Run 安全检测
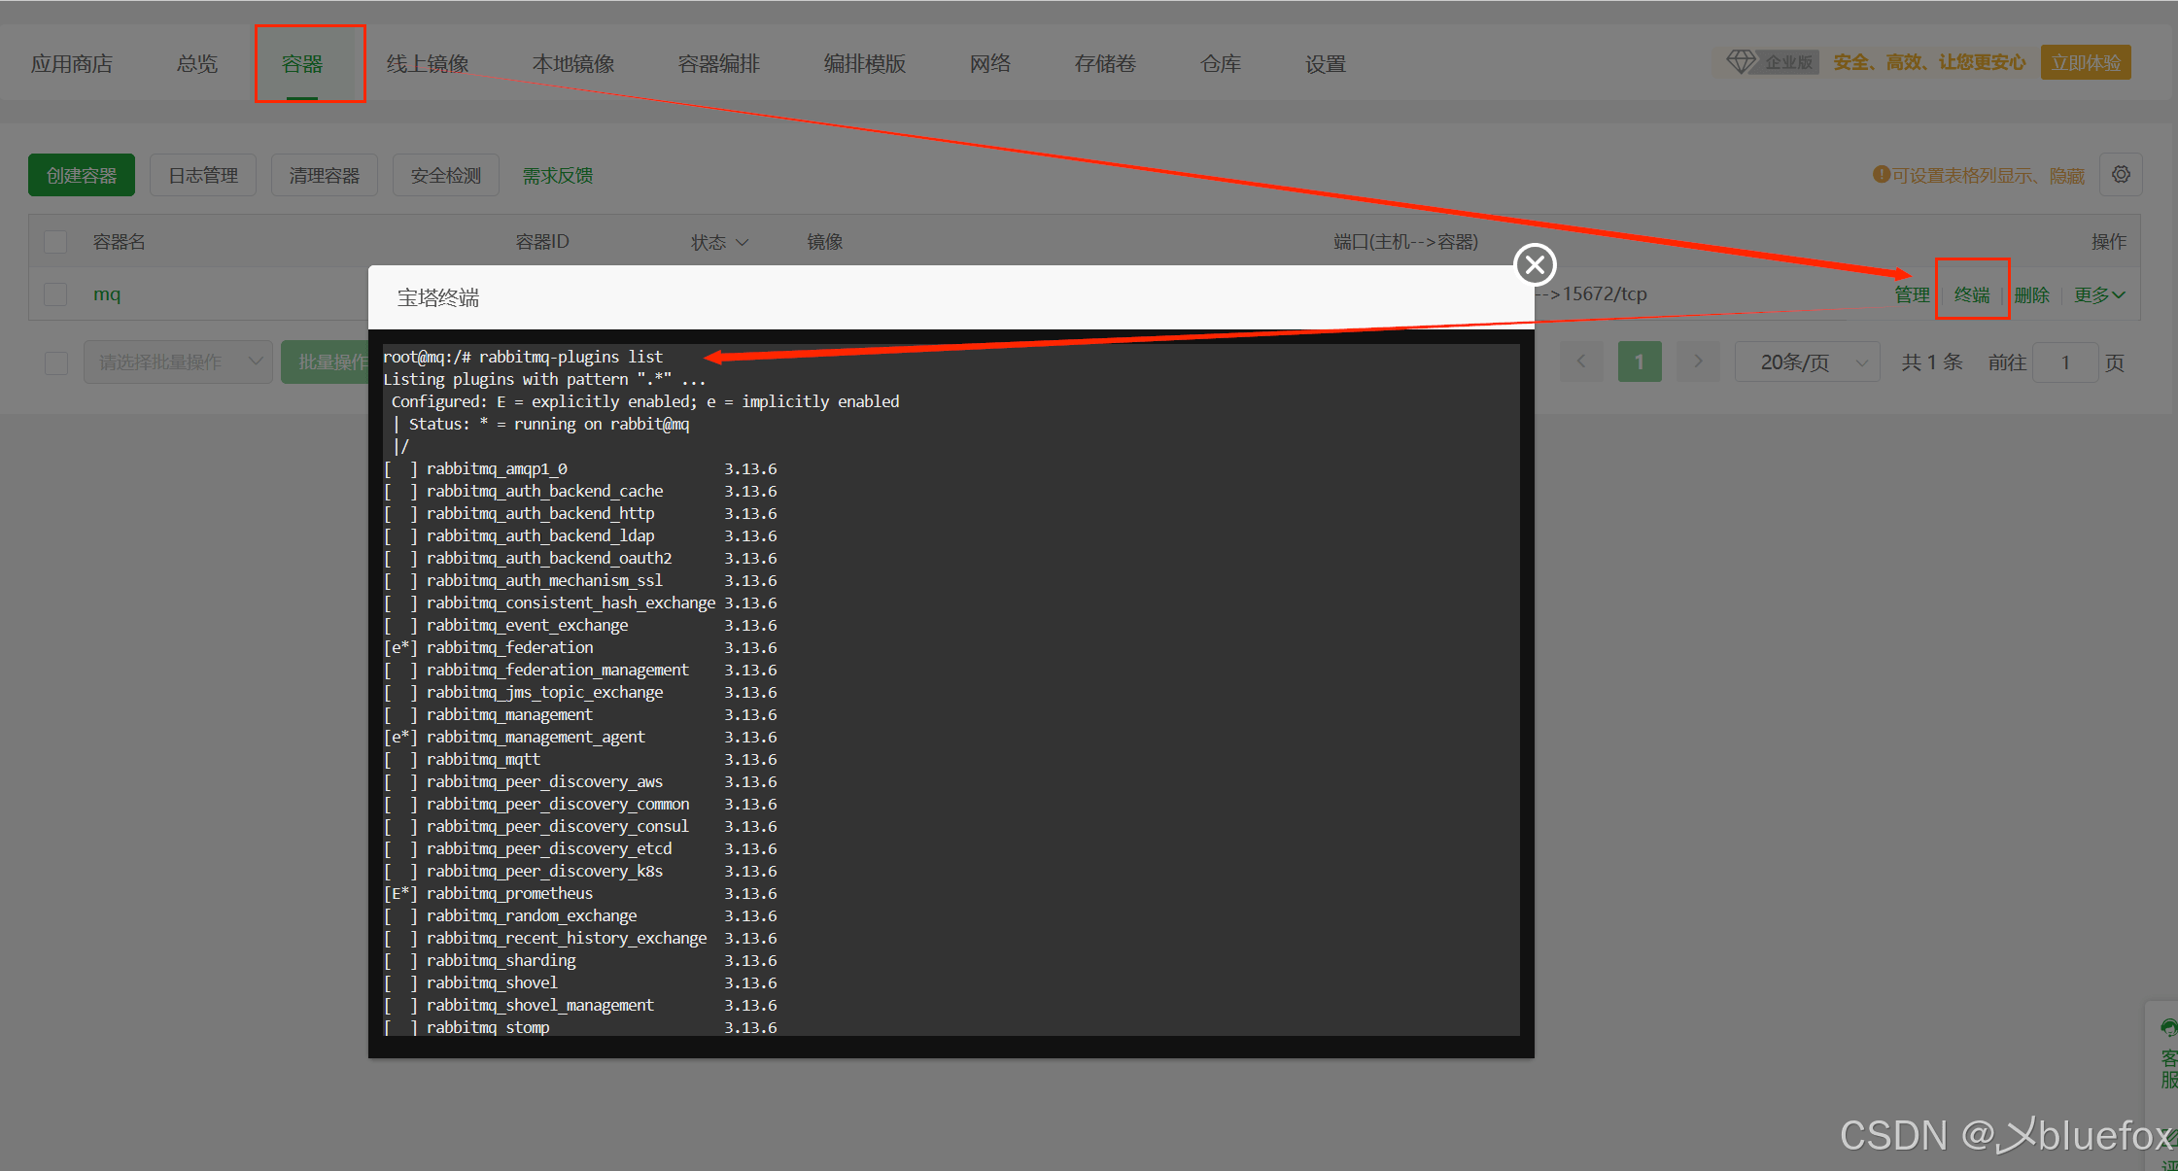Screen dimensions: 2178x1171 click(x=446, y=175)
